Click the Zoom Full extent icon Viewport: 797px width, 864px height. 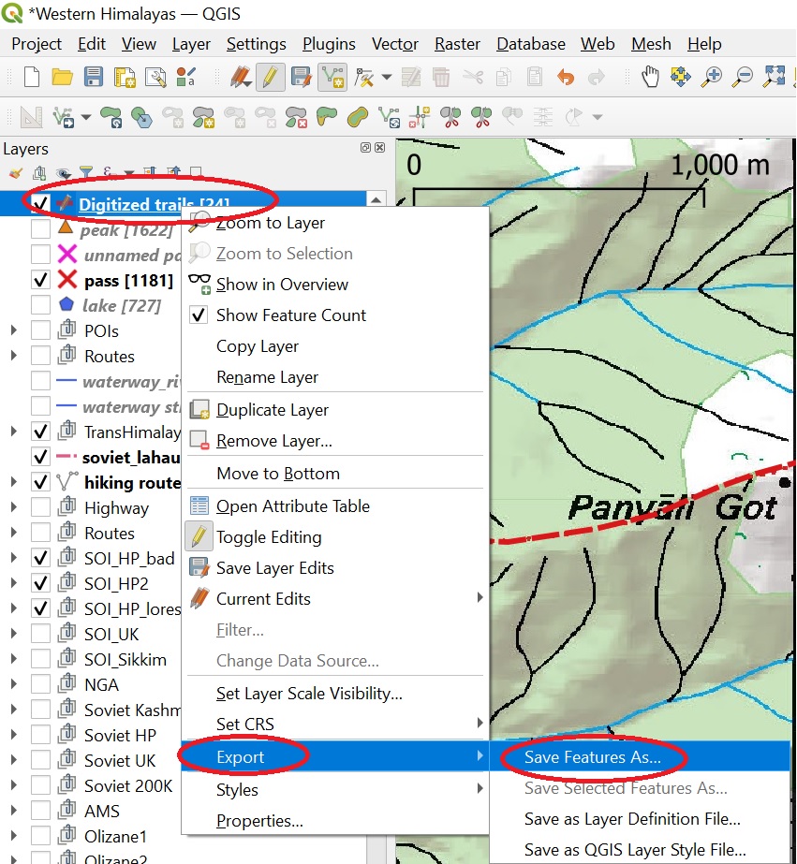(774, 77)
